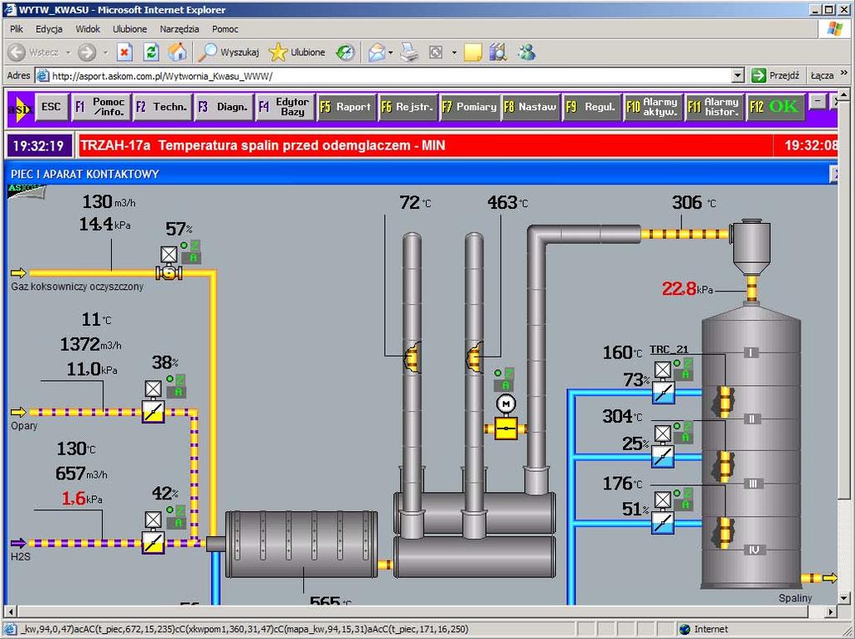This screenshot has height=639, width=855.
Task: Click the Mail envelope icon
Action: [x=377, y=53]
